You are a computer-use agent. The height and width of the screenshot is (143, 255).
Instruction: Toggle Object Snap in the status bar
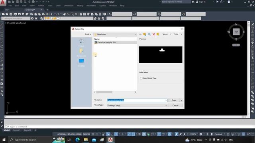pos(133,134)
